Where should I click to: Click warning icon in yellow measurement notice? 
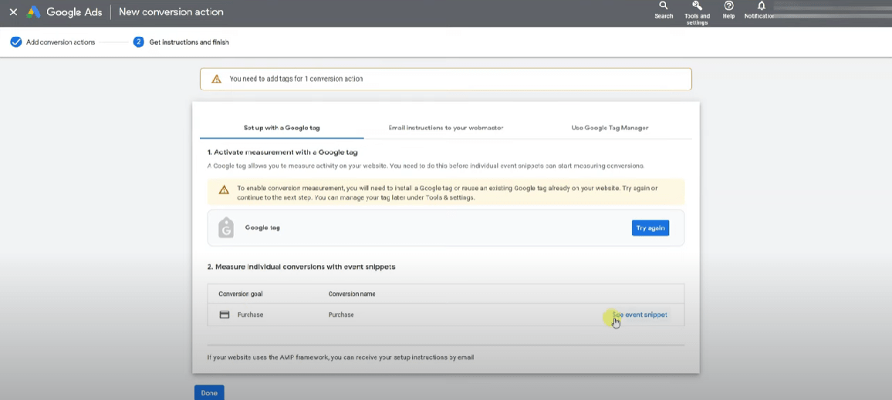pos(224,190)
